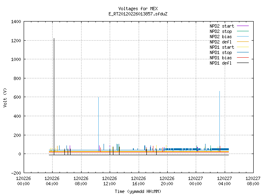Click the light blue NPD2 bias spike reaching 600 V
Image resolution: width=261 pixels, height=195 pixels.
point(99,124)
